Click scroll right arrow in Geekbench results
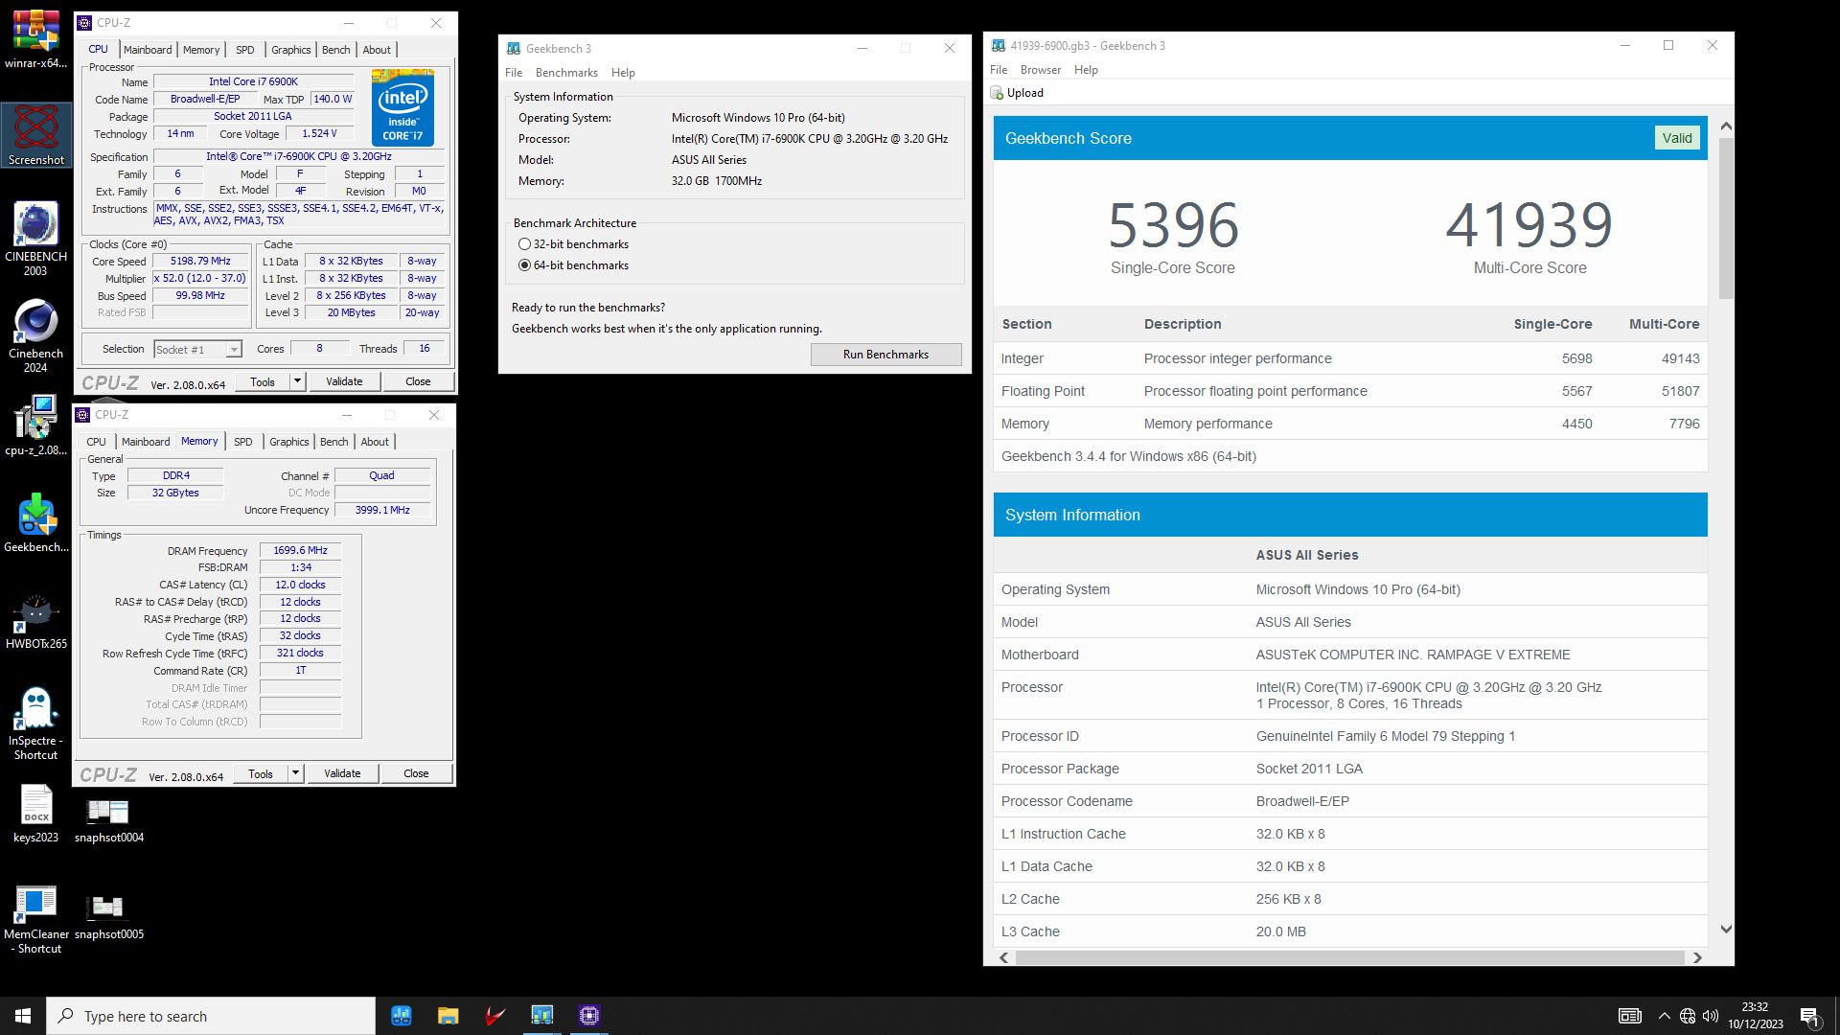 coord(1697,957)
